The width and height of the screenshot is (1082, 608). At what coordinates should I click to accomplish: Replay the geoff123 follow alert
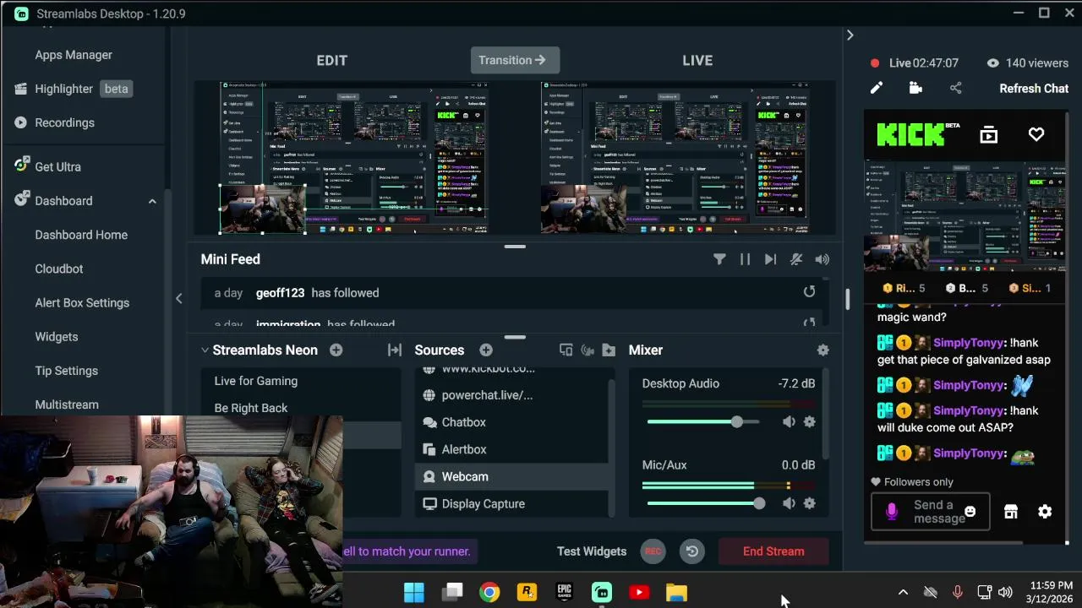tap(809, 291)
